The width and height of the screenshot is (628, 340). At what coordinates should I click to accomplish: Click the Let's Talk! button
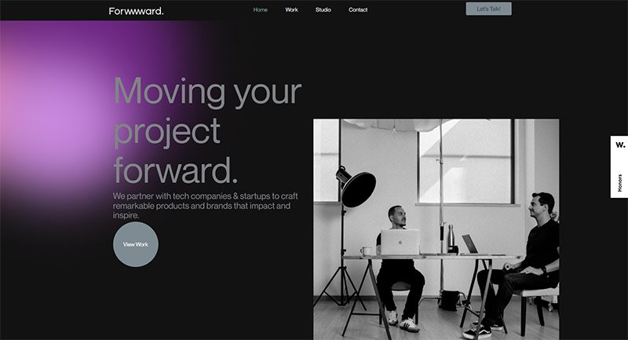click(x=488, y=9)
